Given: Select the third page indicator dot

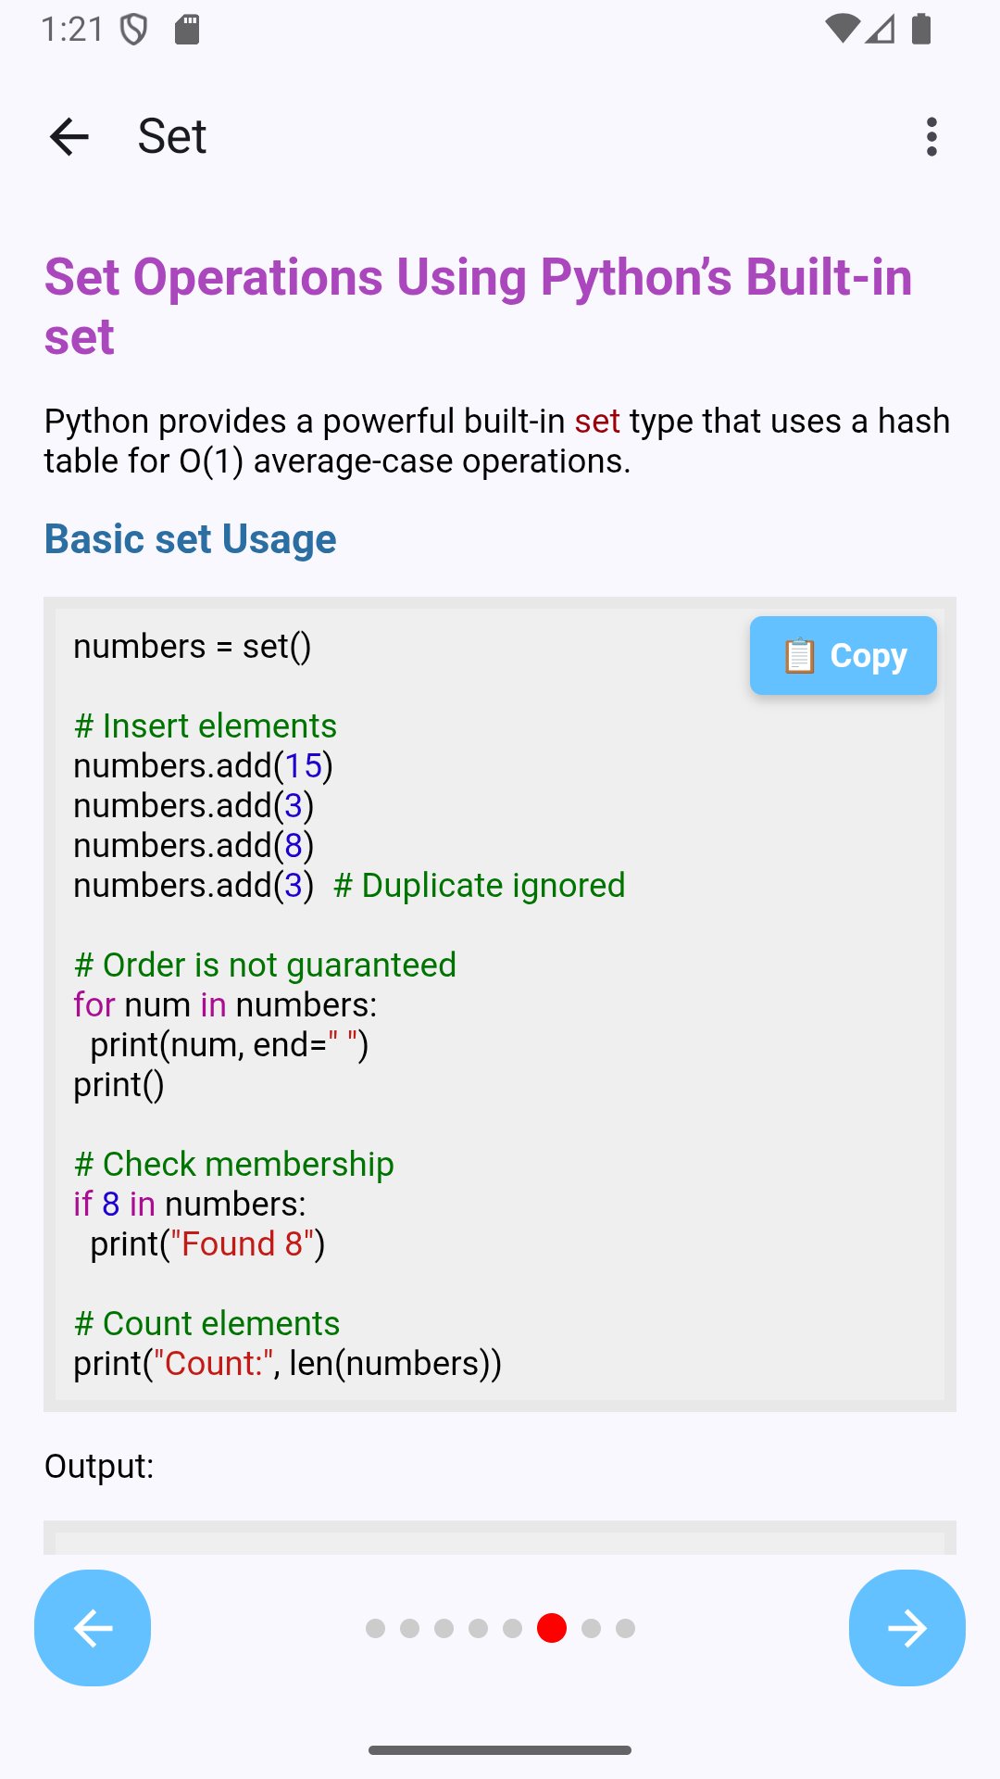Looking at the screenshot, I should (444, 1628).
